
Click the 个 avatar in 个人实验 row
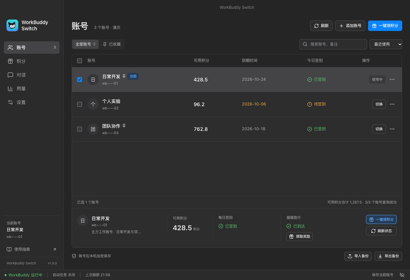pos(93,104)
